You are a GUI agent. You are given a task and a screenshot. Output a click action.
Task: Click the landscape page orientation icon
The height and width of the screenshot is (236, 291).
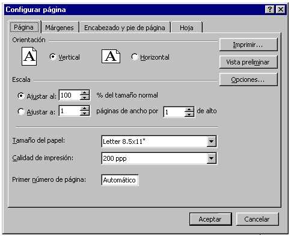(x=111, y=57)
